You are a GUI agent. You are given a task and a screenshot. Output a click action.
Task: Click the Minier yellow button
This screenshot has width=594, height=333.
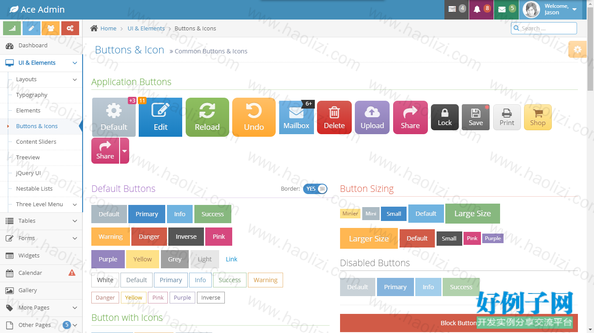[350, 214]
